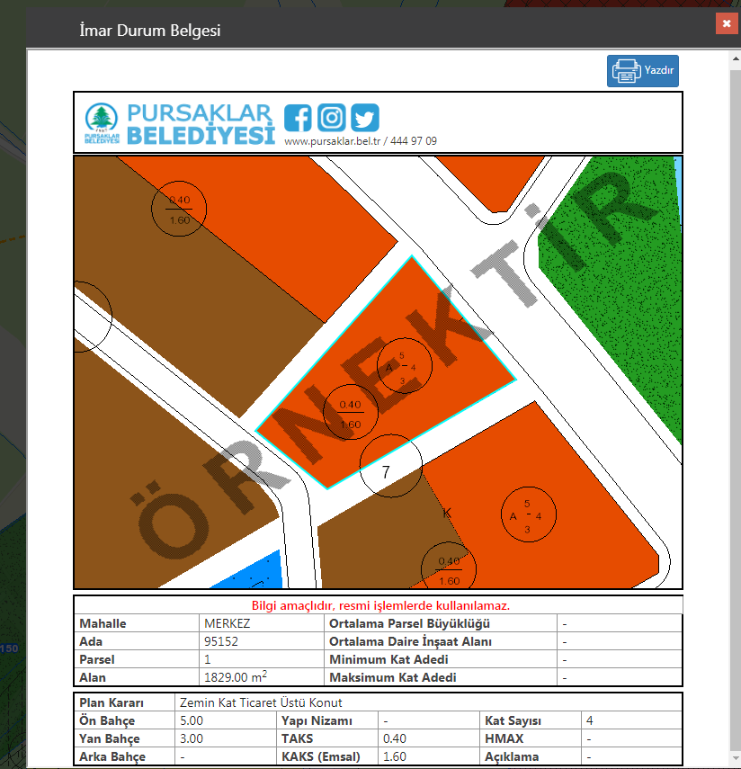The width and height of the screenshot is (741, 769).
Task: Open the Instagram icon in header
Action: [x=331, y=118]
